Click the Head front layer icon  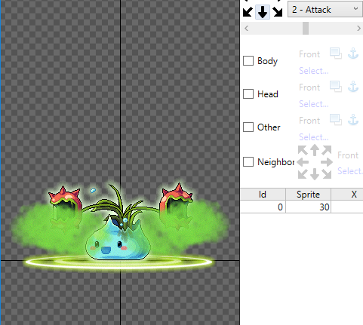[x=336, y=87]
